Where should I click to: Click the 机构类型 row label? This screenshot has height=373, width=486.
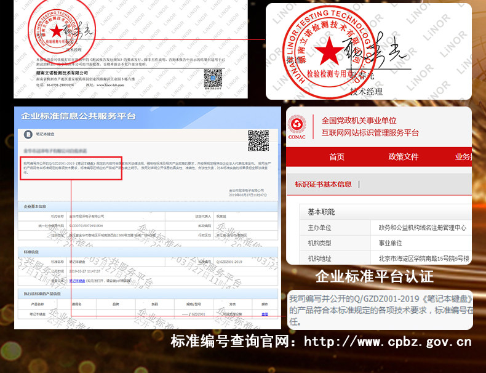[319, 243]
